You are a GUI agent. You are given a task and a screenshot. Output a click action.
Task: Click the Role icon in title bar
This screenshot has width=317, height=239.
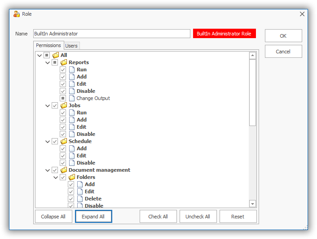click(17, 14)
